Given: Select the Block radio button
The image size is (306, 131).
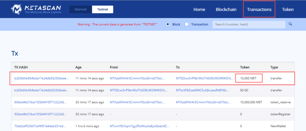Looking at the screenshot, I should (168, 24).
